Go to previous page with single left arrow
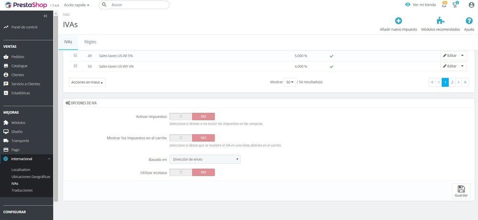Screen dimensions: 478x220 point(439,83)
